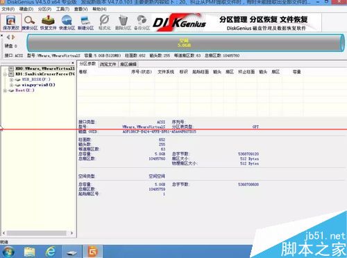Open the 分区(P) menu
The height and width of the screenshot is (258, 347).
[44, 9]
